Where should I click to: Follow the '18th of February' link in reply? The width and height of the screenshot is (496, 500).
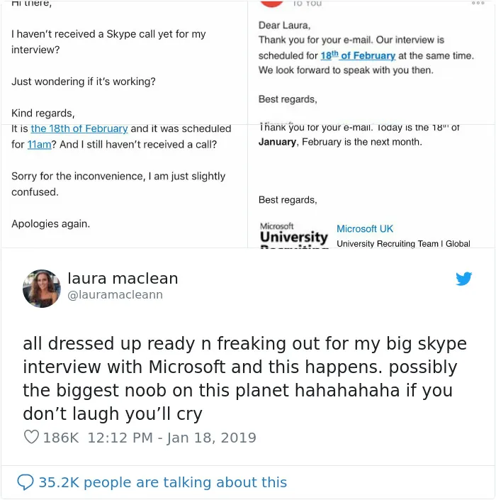pyautogui.click(x=358, y=55)
